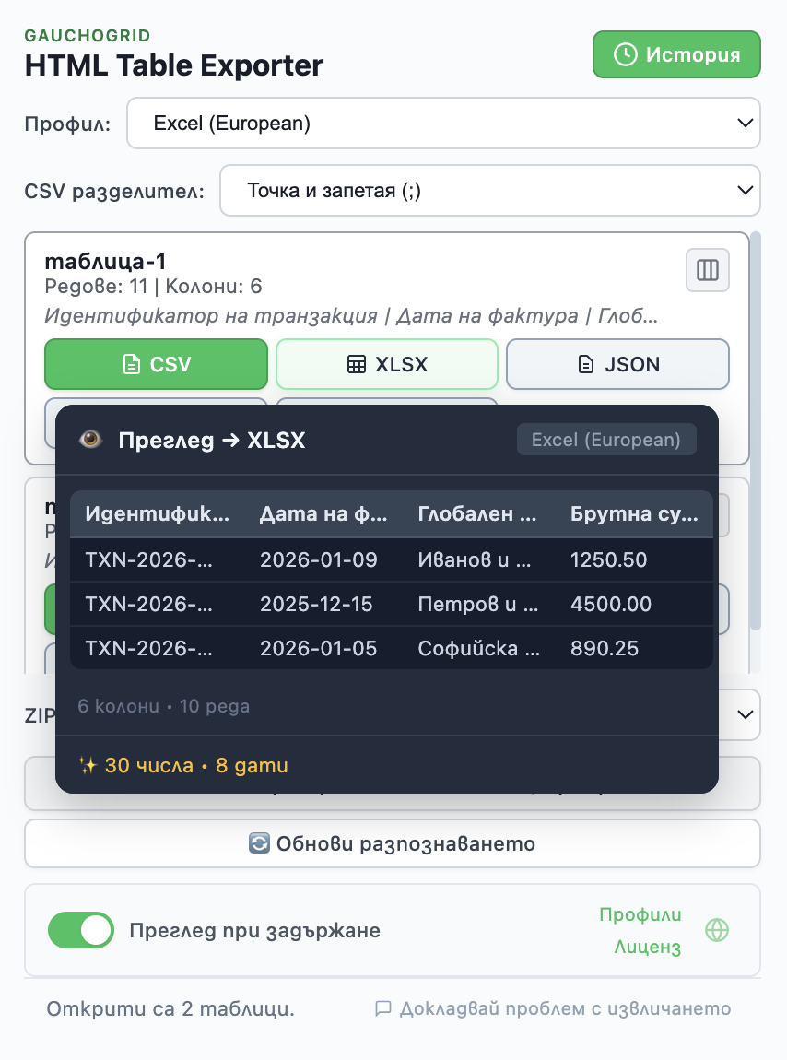Click Докладвай проблем с извличането link
Screen dimensions: 787x1060
565,1008
